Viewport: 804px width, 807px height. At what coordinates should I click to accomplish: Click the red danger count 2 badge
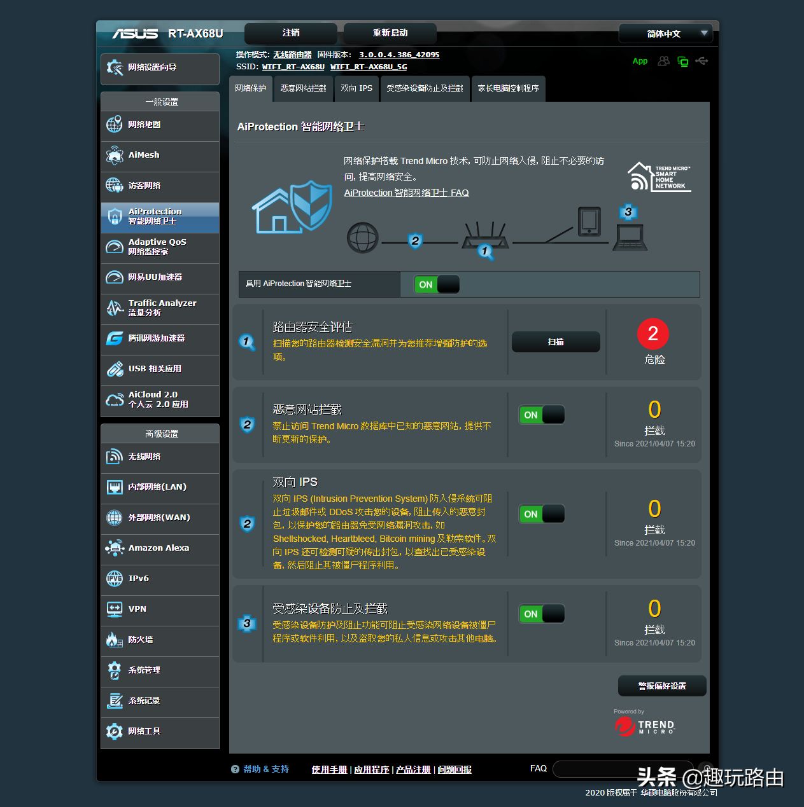tap(653, 333)
